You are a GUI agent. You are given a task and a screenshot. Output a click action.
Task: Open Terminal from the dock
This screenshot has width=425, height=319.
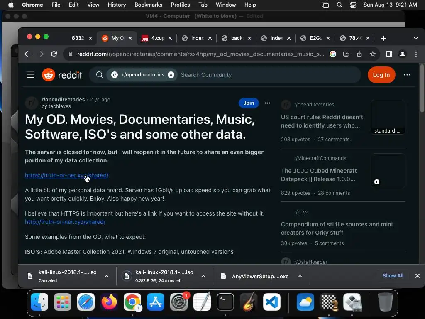tap(225, 302)
